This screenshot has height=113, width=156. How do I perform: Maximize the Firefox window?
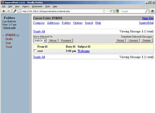[150, 3]
